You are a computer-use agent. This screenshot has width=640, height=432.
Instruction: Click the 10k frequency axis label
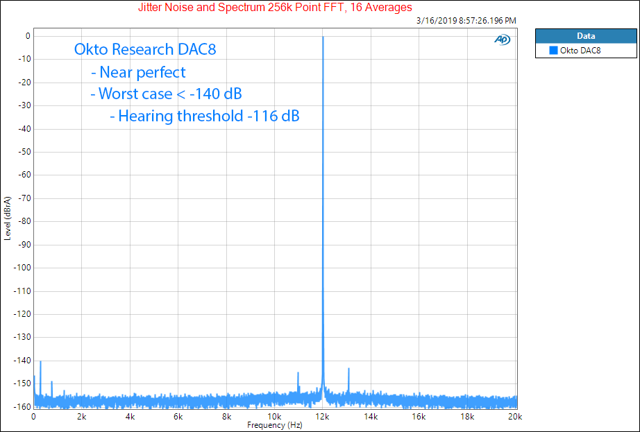click(x=274, y=417)
